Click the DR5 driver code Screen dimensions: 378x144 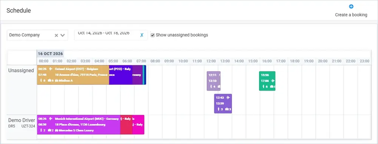pos(12,126)
